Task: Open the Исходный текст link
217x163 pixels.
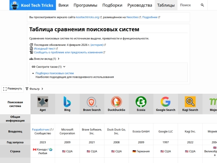Action: pos(45,49)
